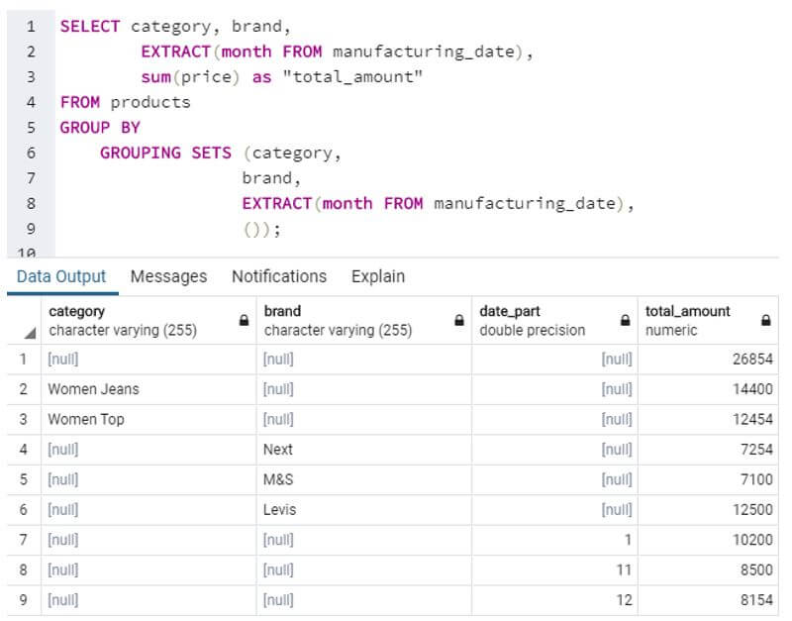
Task: Click lock icon in date_part column header
Action: [x=625, y=321]
